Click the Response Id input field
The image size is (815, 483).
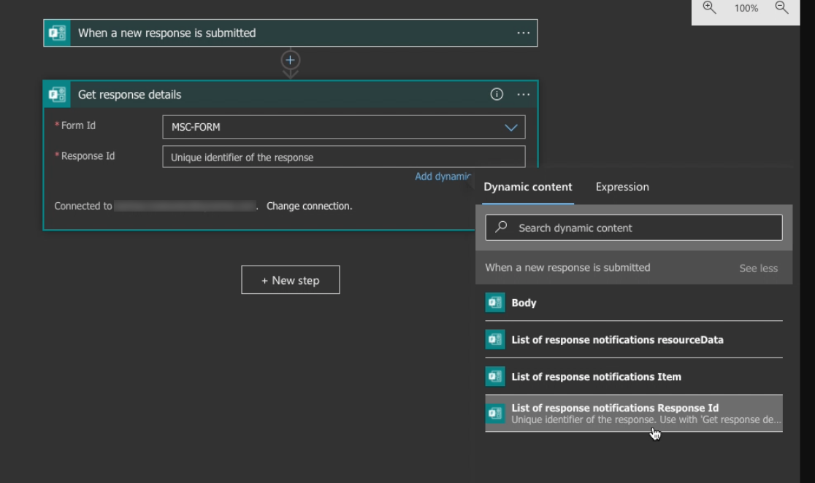pyautogui.click(x=343, y=156)
